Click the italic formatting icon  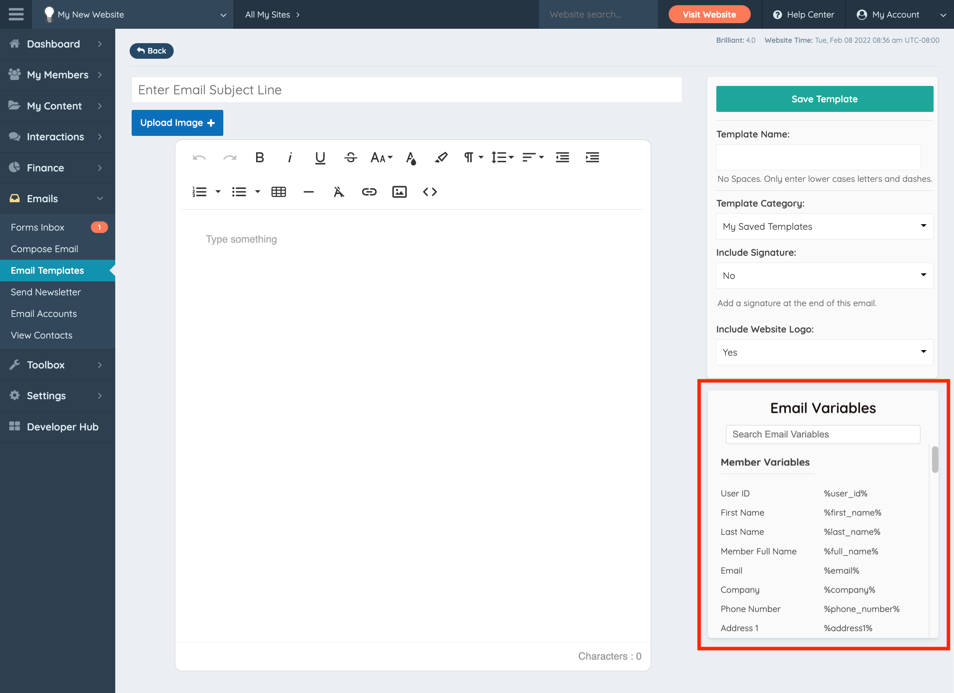(289, 157)
